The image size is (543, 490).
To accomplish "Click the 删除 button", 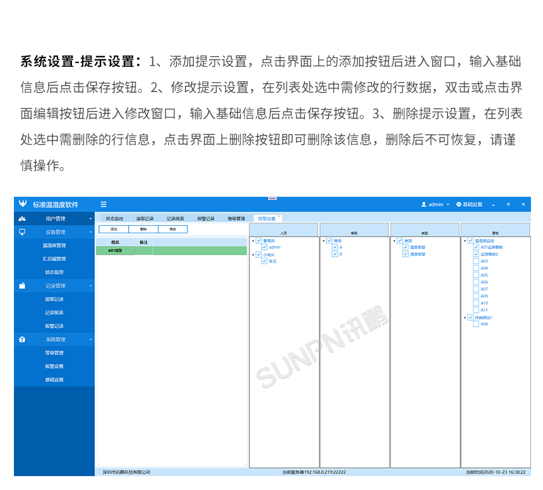I will click(143, 230).
